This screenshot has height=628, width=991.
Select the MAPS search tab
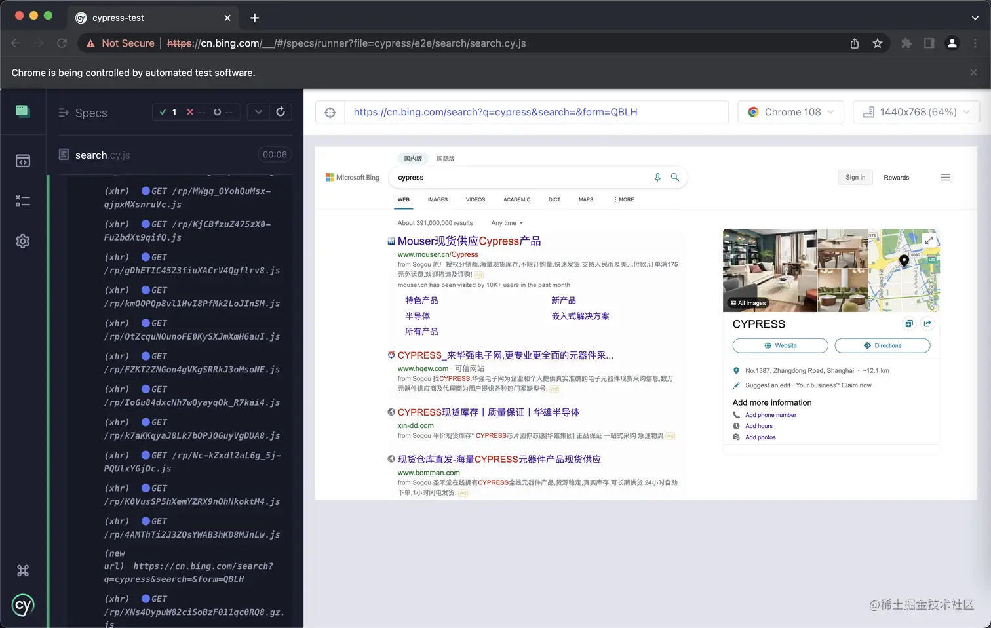coord(586,199)
